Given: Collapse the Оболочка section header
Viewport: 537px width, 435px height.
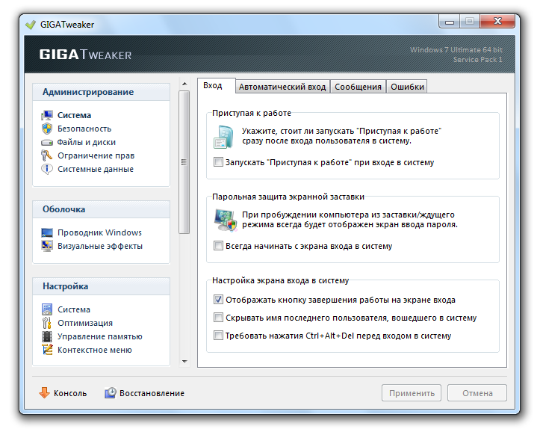Looking at the screenshot, I should coord(102,209).
